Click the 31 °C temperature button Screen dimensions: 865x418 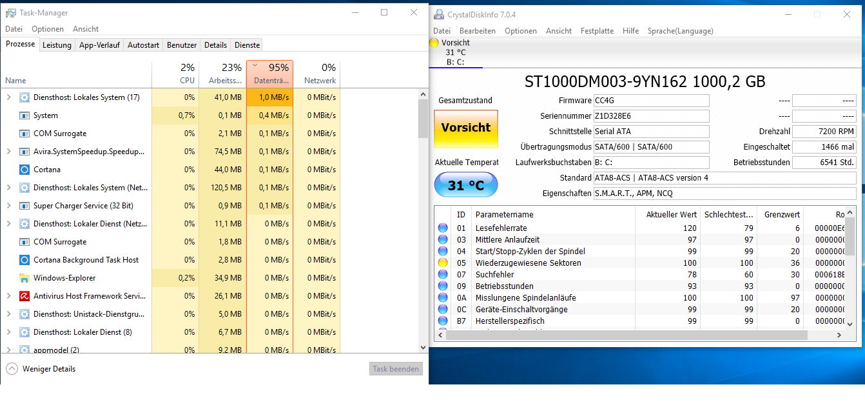coord(466,185)
